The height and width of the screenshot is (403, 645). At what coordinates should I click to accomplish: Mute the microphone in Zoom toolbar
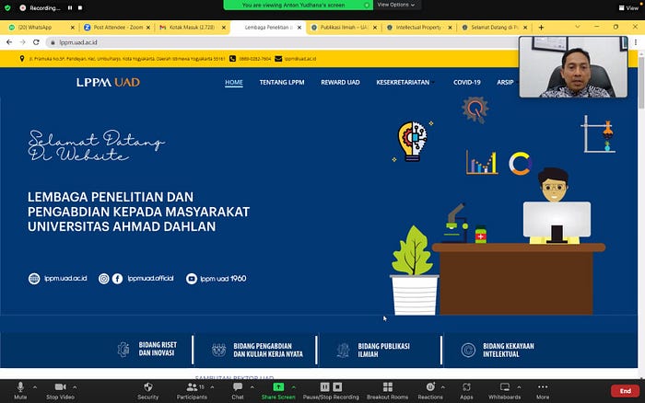click(x=20, y=390)
